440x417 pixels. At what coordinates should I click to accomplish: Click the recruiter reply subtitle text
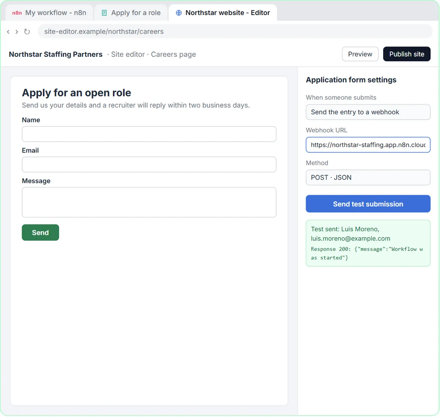pyautogui.click(x=136, y=105)
